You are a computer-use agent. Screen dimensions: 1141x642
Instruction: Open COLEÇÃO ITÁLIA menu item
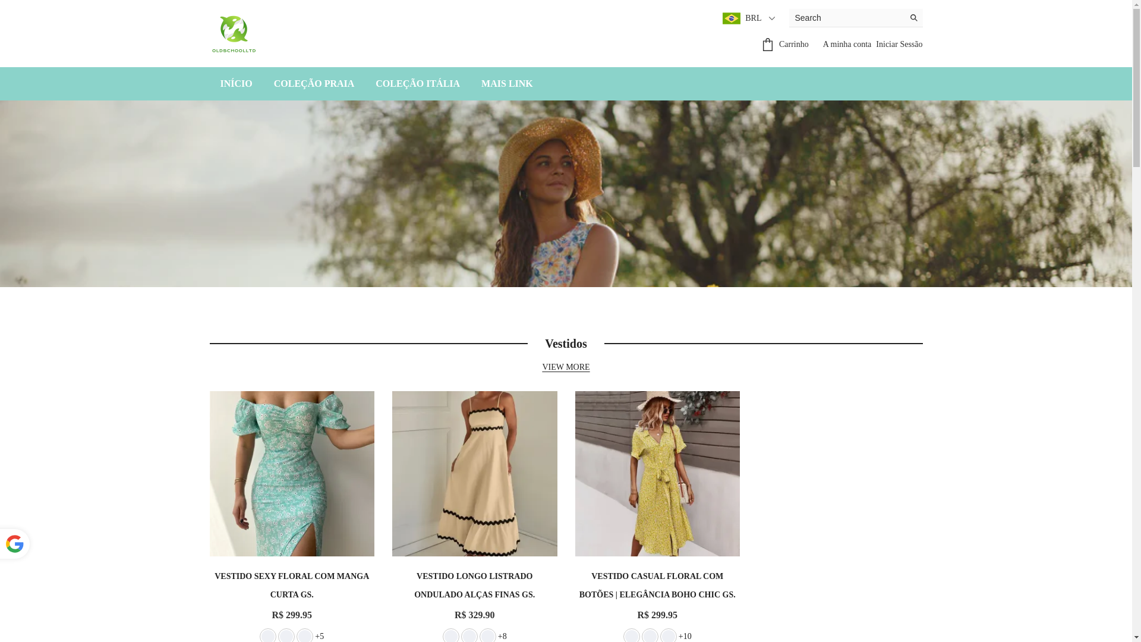417,84
